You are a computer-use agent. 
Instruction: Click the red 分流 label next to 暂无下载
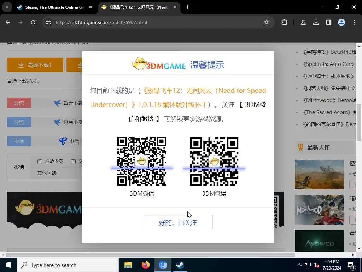coord(19,103)
